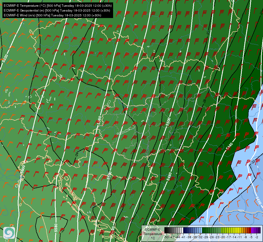Click the -20 value on the legend scale
Image resolution: width=263 pixels, height=242 pixels.
223,237
